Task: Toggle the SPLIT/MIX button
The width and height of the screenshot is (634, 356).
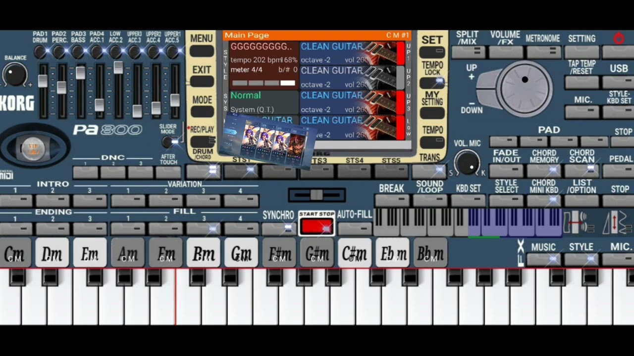Action: coord(468,51)
